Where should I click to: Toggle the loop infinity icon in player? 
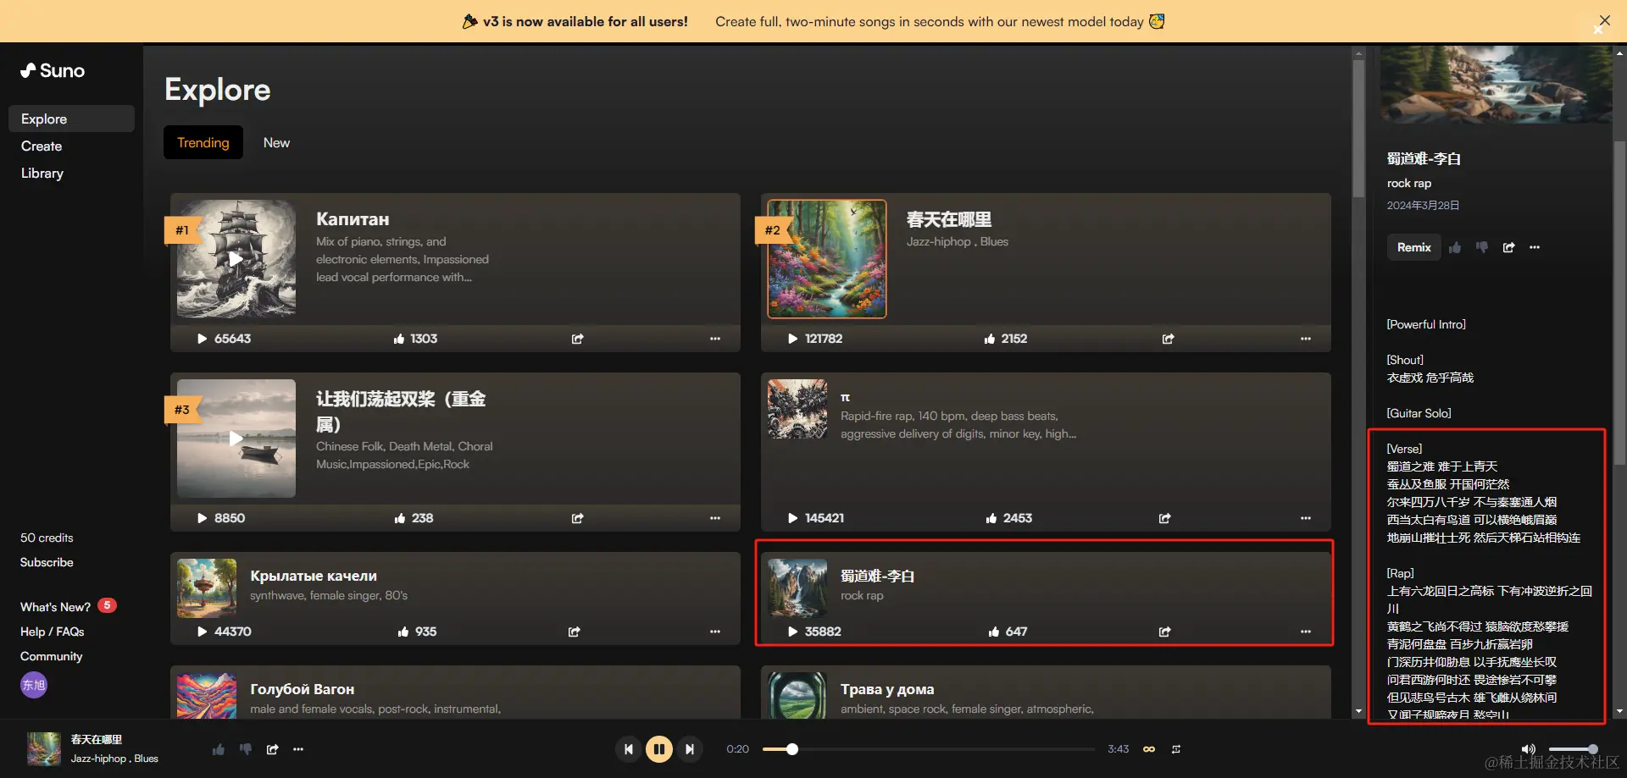[1149, 749]
